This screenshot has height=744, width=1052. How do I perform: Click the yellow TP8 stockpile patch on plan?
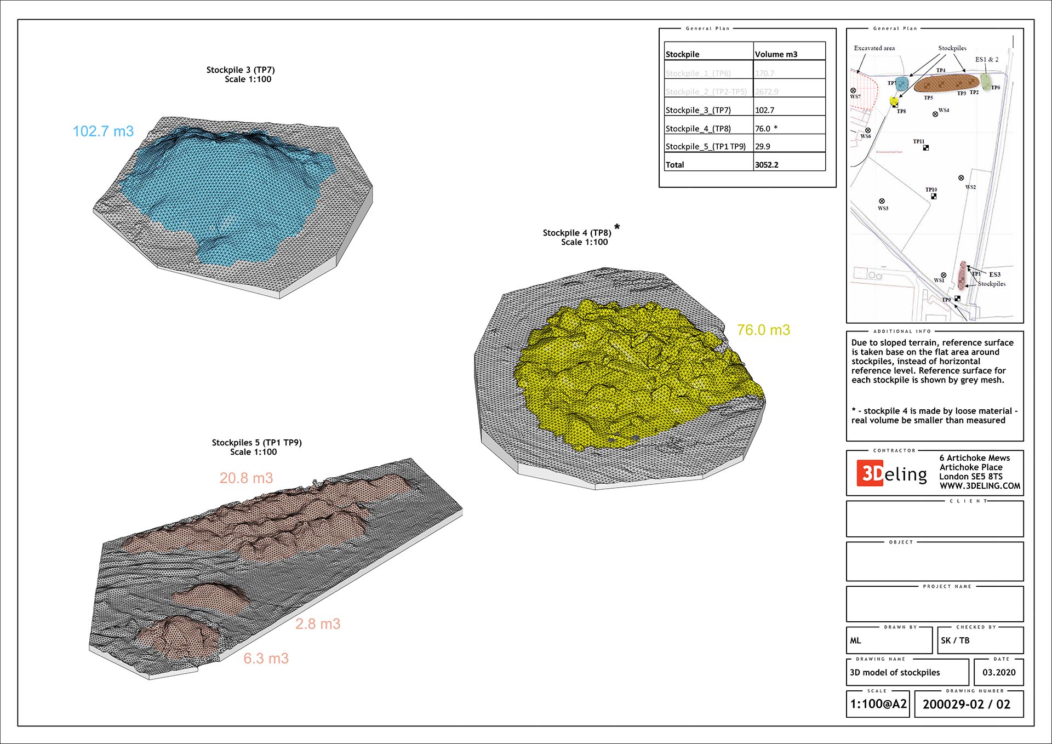click(894, 101)
